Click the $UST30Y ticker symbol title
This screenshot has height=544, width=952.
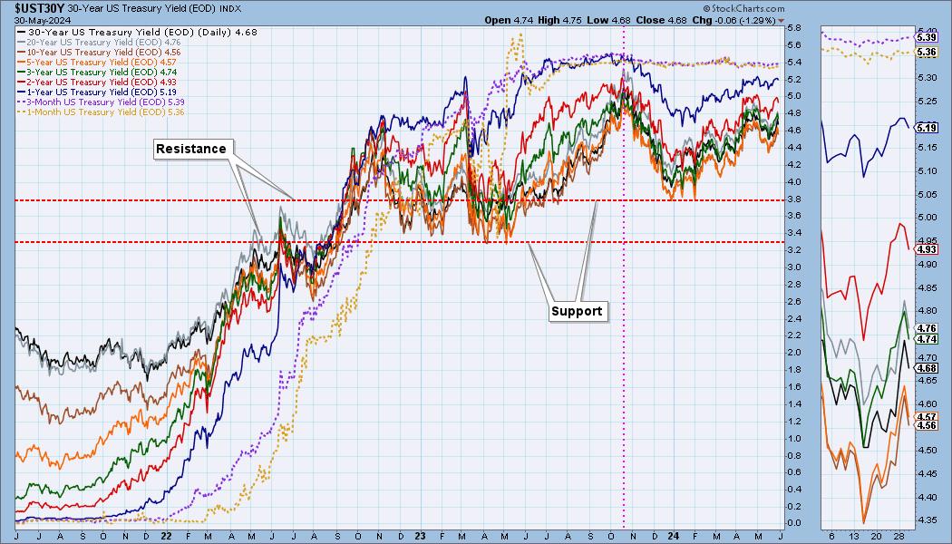point(41,8)
